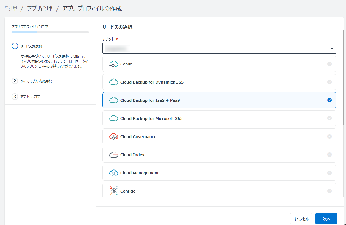346x225 pixels.
Task: Click the Cloud Index icon
Action: (114, 155)
